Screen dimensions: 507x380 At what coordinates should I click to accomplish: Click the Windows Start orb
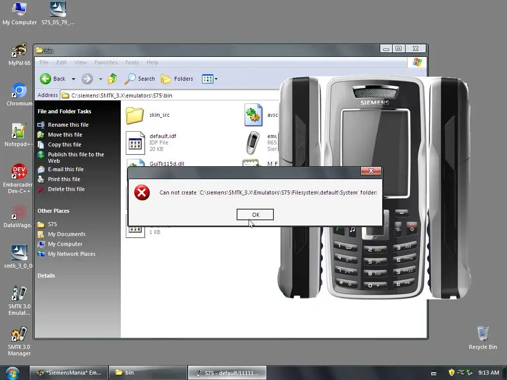(12, 373)
